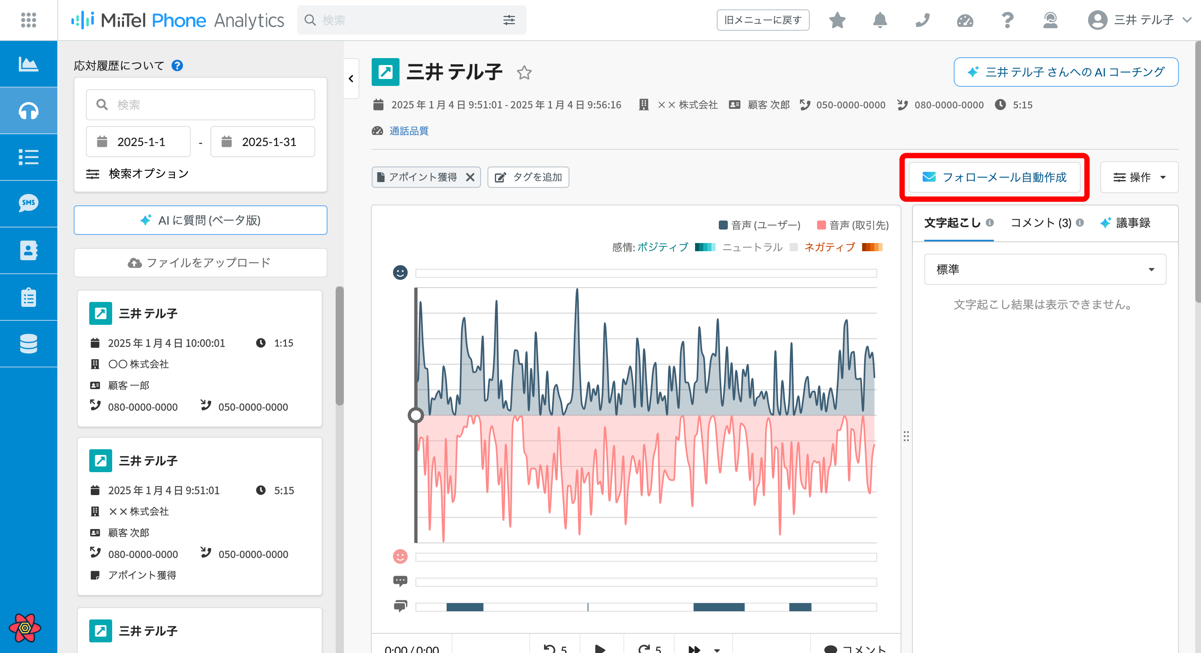Open the React Query devtools flower icon

click(25, 627)
